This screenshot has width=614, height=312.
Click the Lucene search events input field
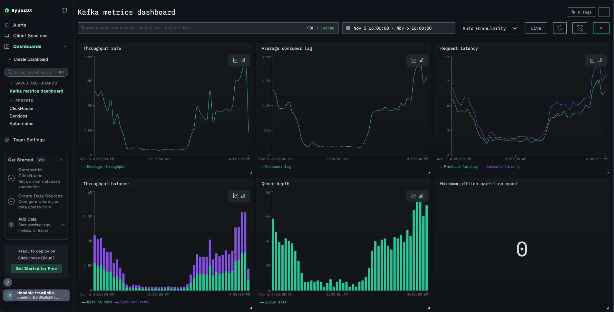(x=193, y=28)
